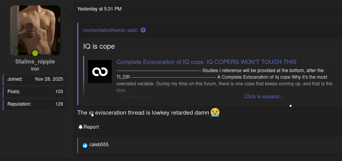The height and width of the screenshot is (161, 342).
Task: Click the Iron user rank title
Action: [35, 69]
